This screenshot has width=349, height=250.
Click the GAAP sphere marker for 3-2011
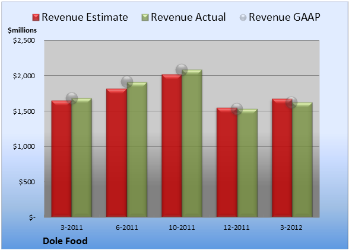pos(72,98)
